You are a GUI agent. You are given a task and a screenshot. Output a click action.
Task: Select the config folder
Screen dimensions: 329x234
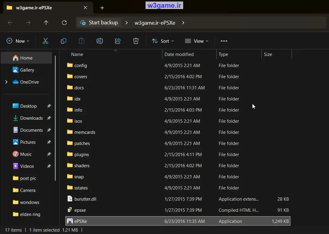(178, 65)
